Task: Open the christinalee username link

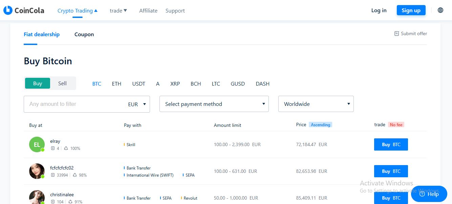Action: (x=62, y=195)
